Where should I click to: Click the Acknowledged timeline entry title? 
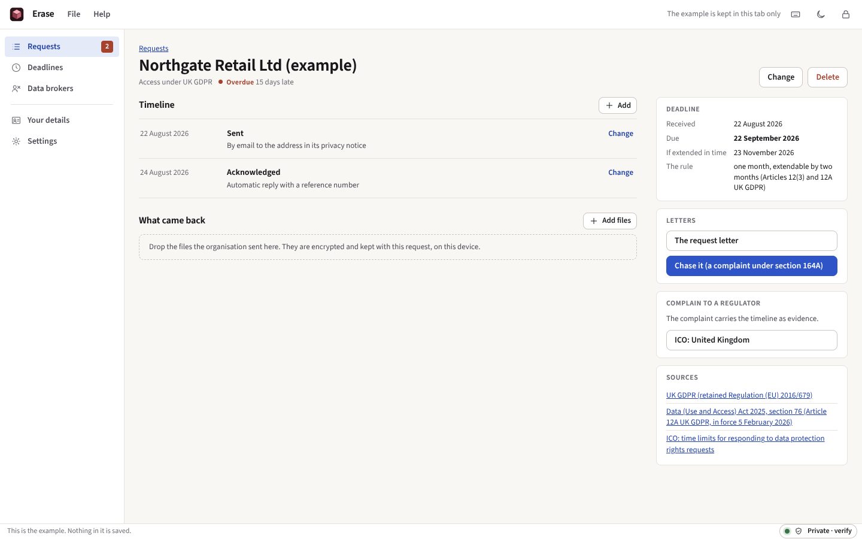tap(253, 172)
